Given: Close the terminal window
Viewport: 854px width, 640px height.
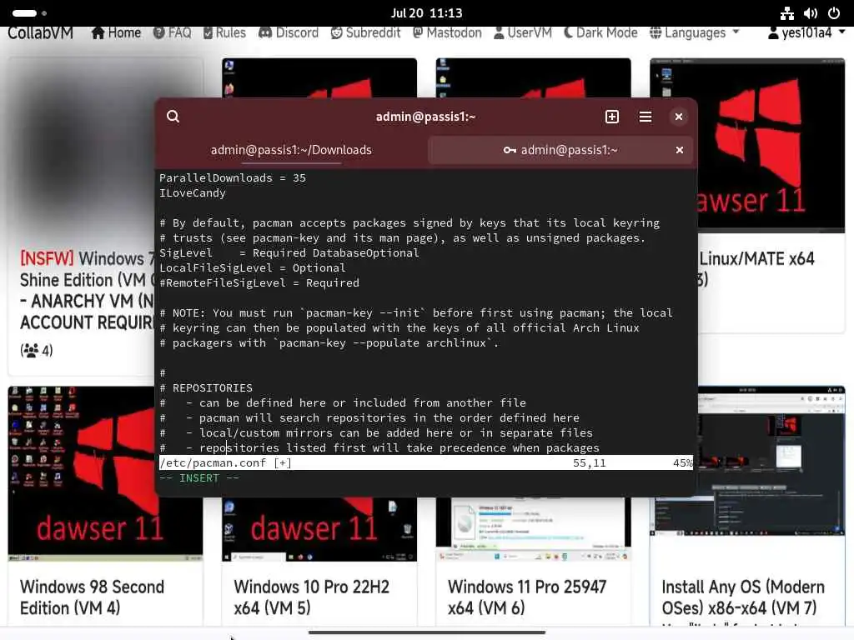Looking at the screenshot, I should [x=679, y=117].
